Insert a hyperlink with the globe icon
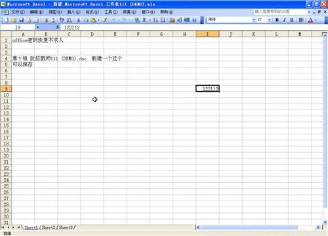The height and width of the screenshot is (236, 328). (137, 20)
